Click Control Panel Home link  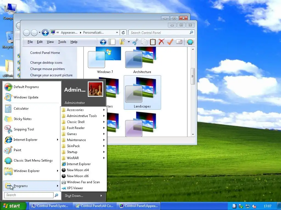[x=45, y=53]
